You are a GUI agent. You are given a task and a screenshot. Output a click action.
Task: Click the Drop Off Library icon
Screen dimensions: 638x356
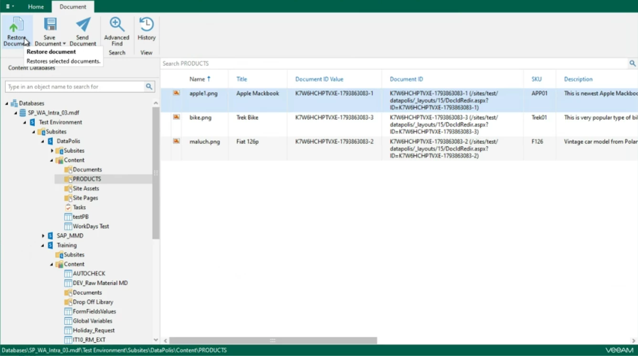pos(68,302)
